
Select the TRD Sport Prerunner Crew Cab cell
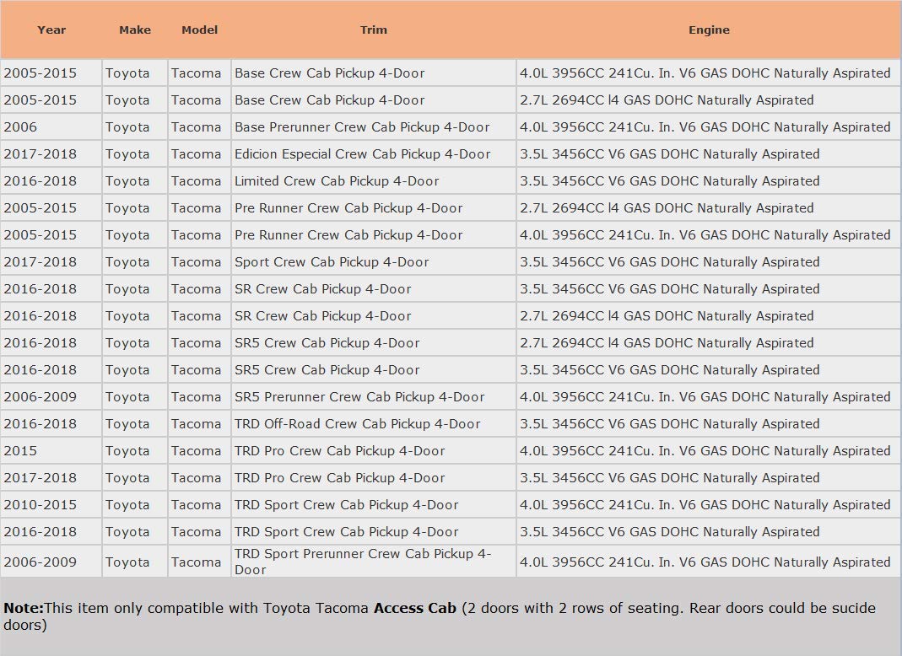click(x=373, y=562)
